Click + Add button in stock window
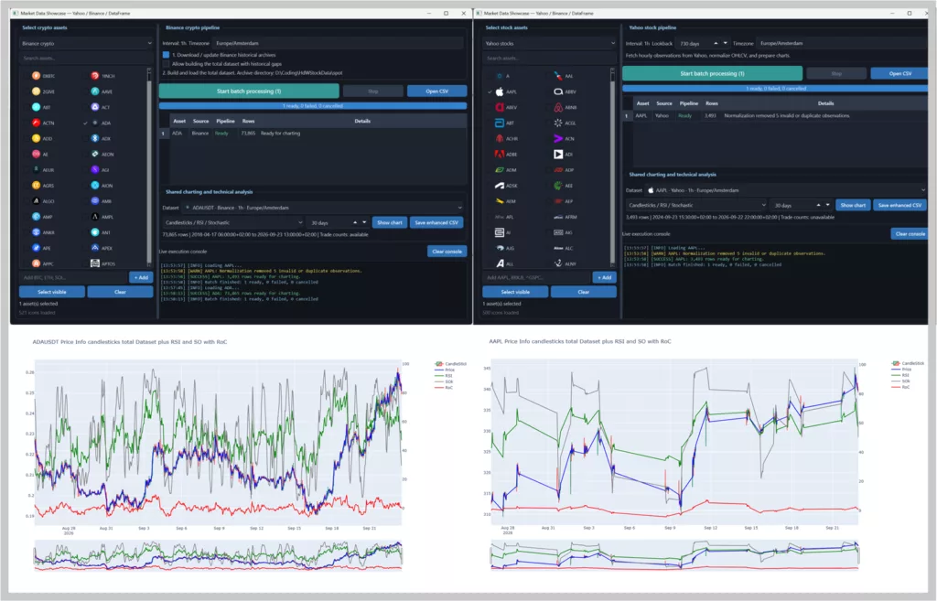937x601 pixels. click(x=605, y=277)
